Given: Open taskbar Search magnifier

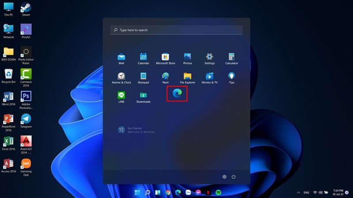Looking at the screenshot, I should click(x=147, y=192).
